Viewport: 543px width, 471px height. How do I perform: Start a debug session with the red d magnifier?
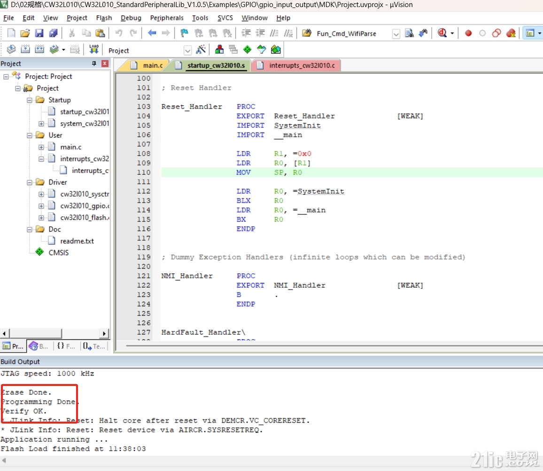click(x=442, y=33)
